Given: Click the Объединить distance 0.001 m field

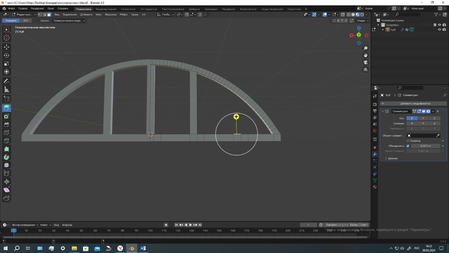Looking at the screenshot, I should click(x=425, y=146).
